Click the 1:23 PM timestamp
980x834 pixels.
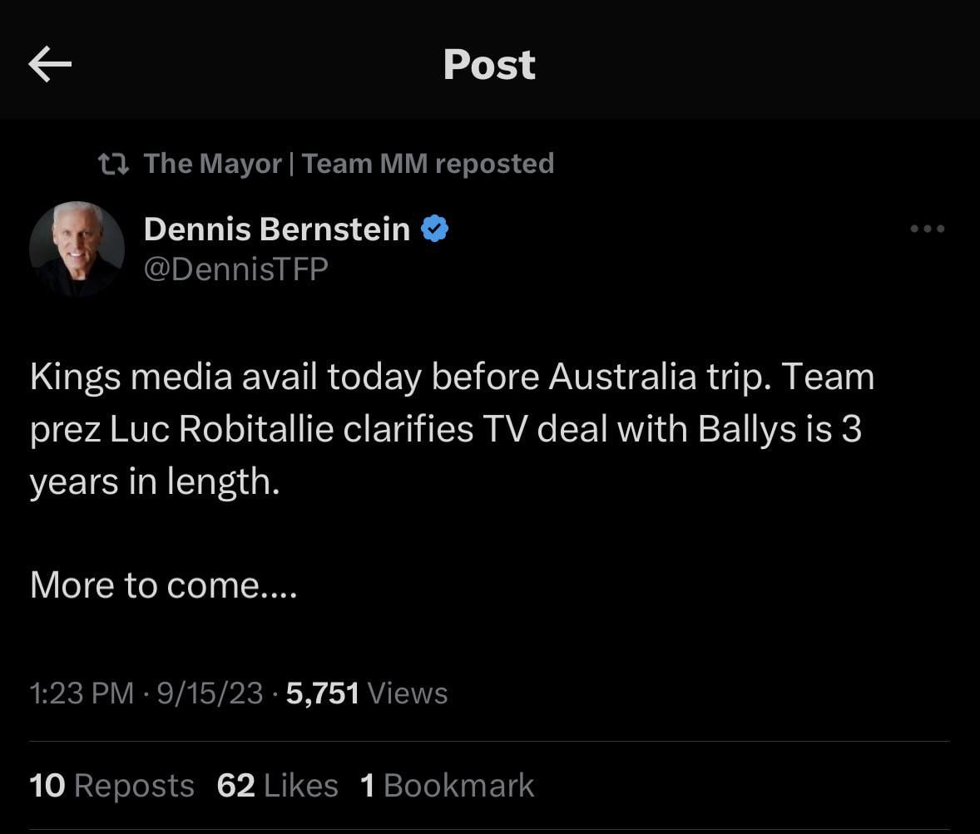(x=81, y=693)
